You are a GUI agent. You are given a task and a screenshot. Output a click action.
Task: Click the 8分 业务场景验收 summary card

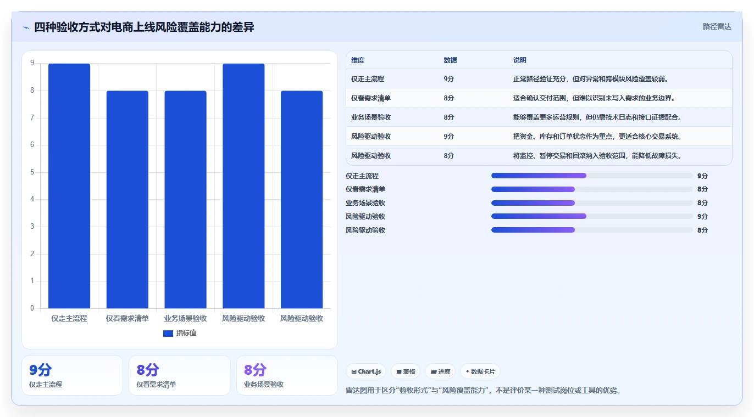click(287, 375)
